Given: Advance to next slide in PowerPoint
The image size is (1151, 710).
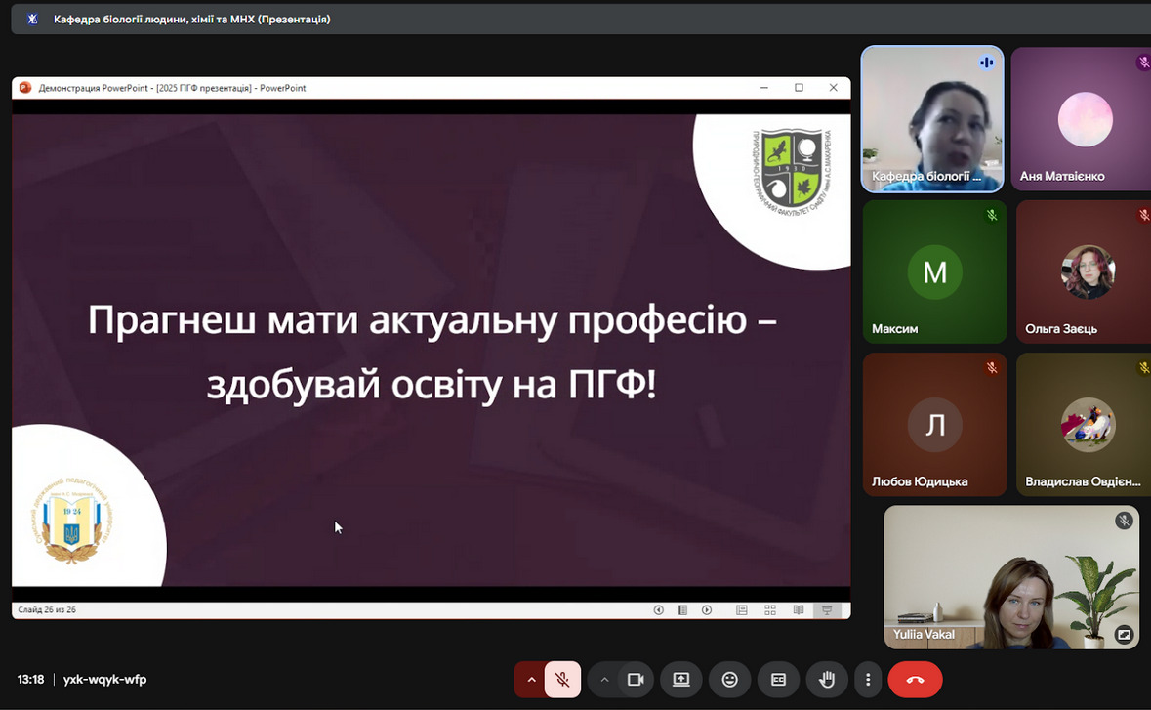Looking at the screenshot, I should pos(707,610).
